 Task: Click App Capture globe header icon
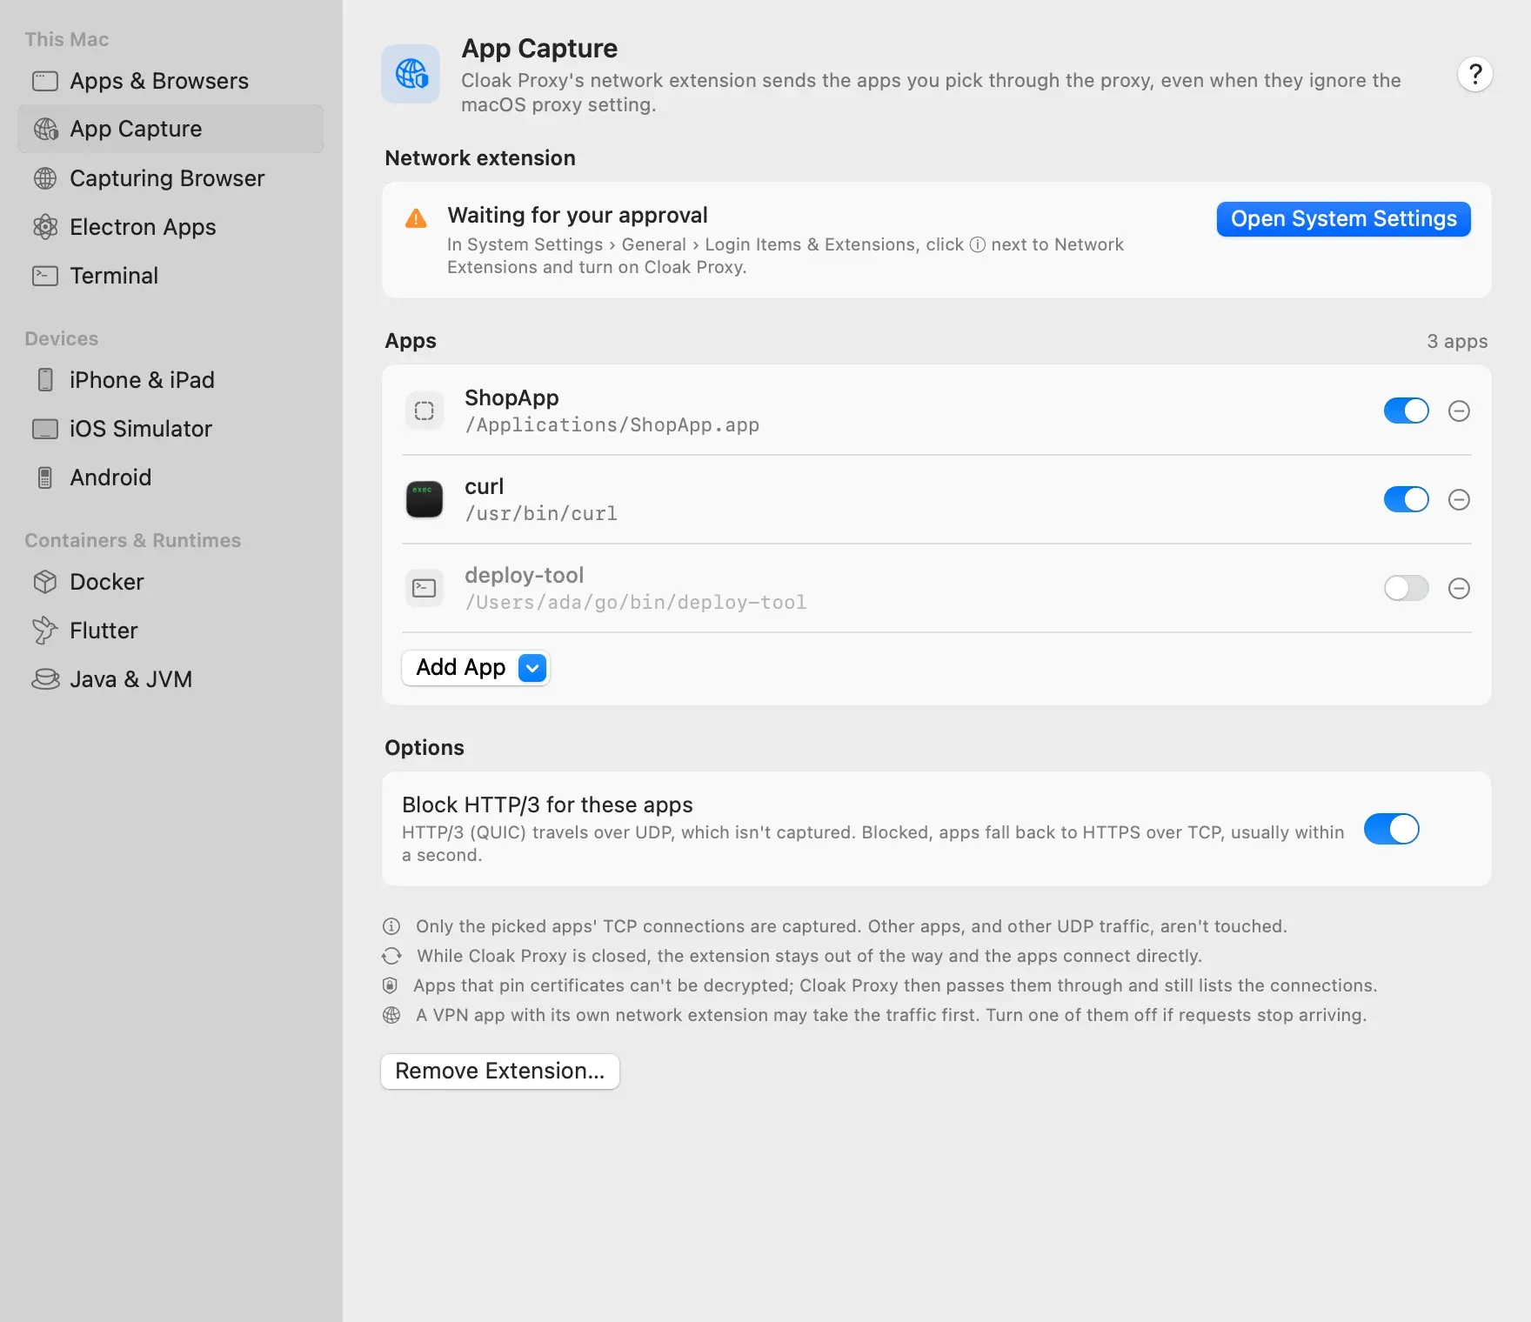tap(411, 74)
